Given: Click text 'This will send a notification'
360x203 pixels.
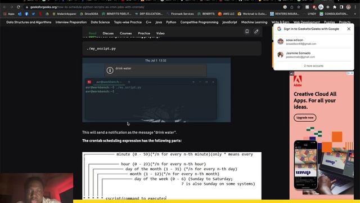Looking at the screenshot, I should (129, 133).
